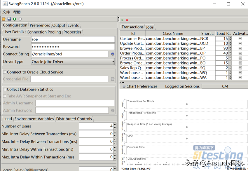Open the Connection Pooling tab
Screen dimensions: 248x171
[x=44, y=32]
